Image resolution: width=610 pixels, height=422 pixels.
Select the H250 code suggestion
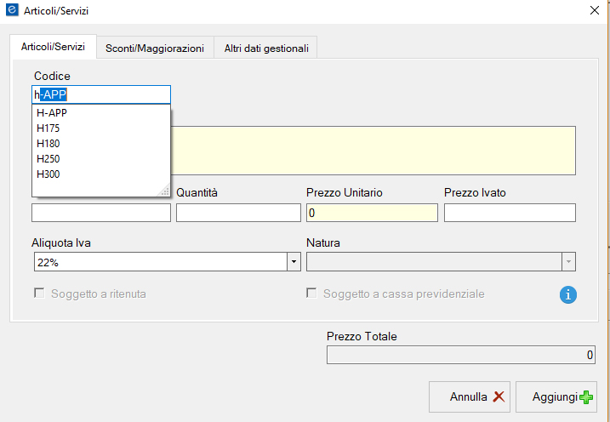click(x=48, y=159)
